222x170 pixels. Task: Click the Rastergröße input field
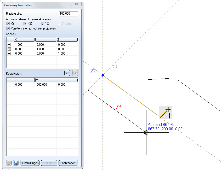point(69,14)
